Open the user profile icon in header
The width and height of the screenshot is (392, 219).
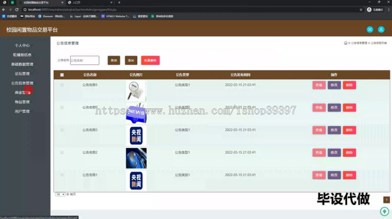381,30
